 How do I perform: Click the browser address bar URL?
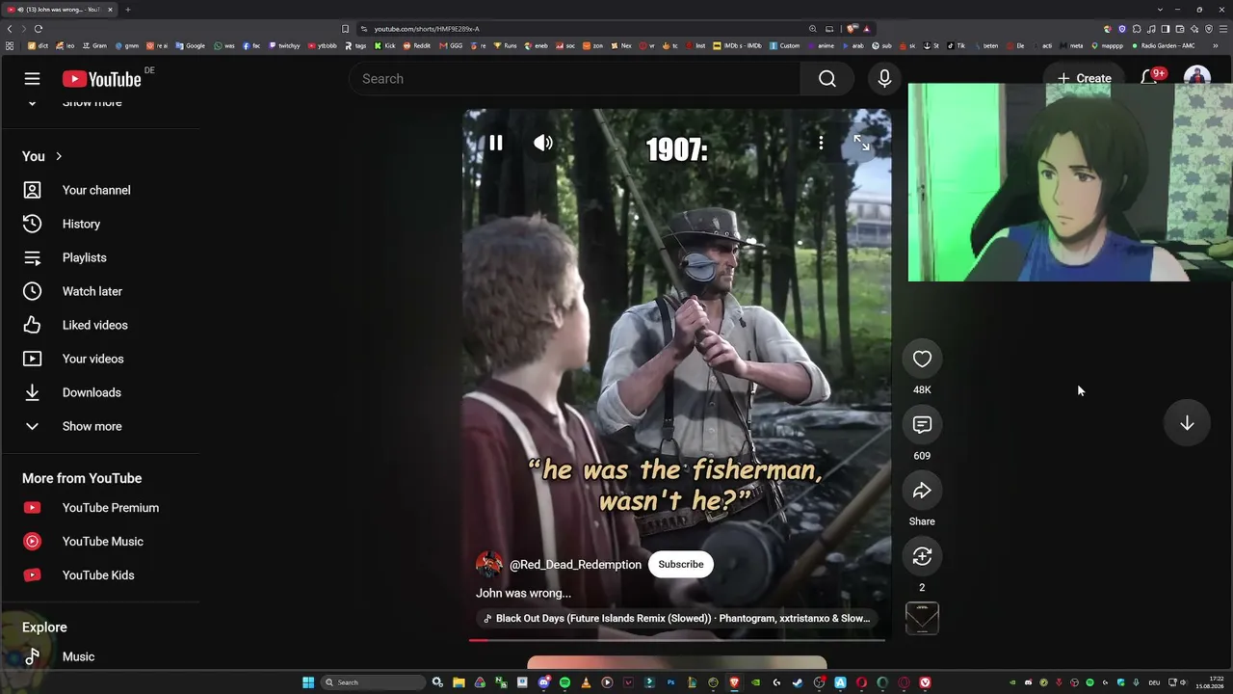pos(427,29)
